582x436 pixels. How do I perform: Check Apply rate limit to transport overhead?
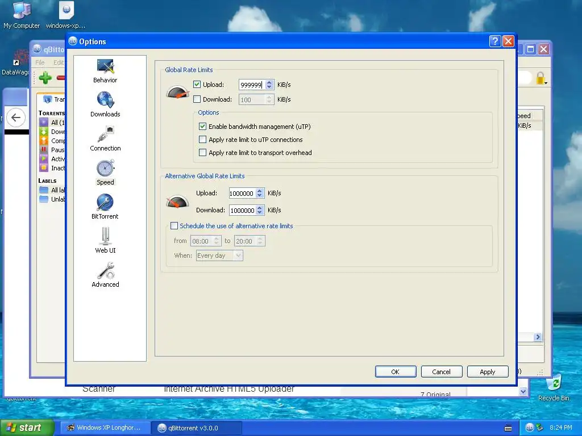click(x=203, y=152)
